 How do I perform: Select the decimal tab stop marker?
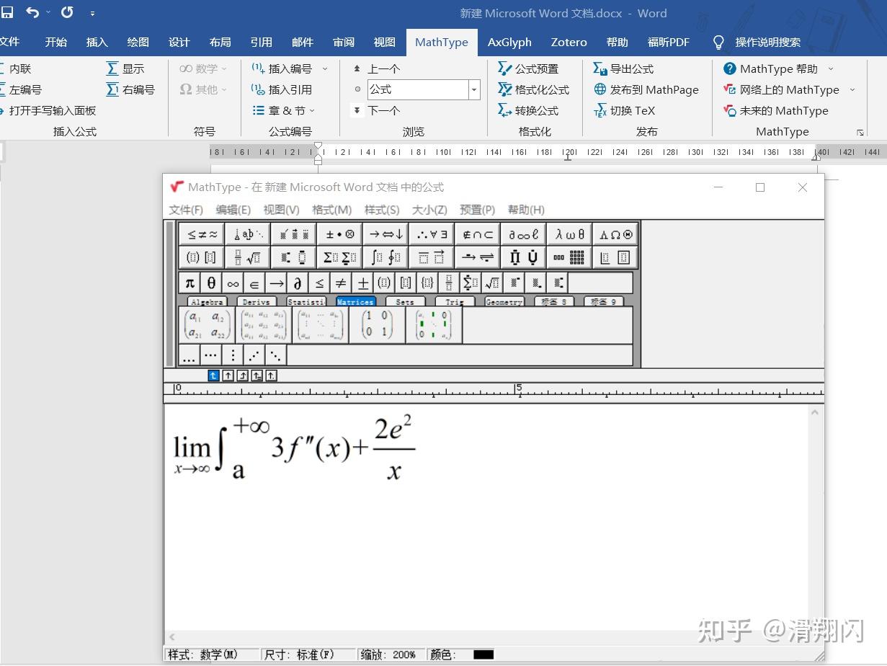pos(271,376)
